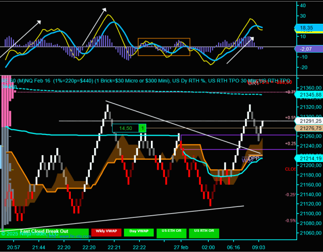The image size is (323, 252).
Task: Open the www.fin-alg.com link
Action: (75, 236)
